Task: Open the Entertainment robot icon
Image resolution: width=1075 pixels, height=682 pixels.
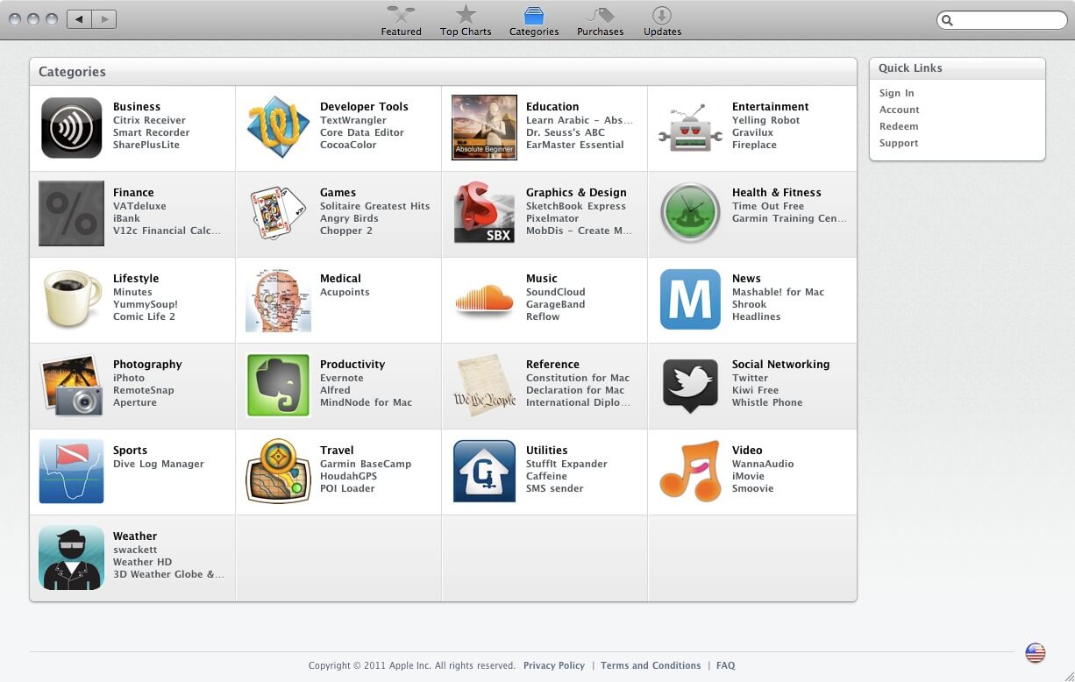Action: (x=690, y=128)
